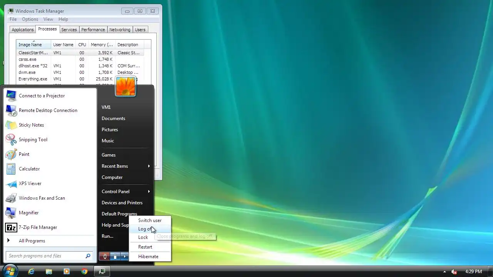Image resolution: width=493 pixels, height=277 pixels.
Task: Open Help menu in Task Manager
Action: point(63,19)
